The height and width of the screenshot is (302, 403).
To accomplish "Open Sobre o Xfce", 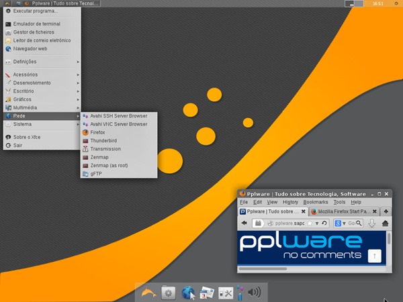I will click(x=42, y=137).
